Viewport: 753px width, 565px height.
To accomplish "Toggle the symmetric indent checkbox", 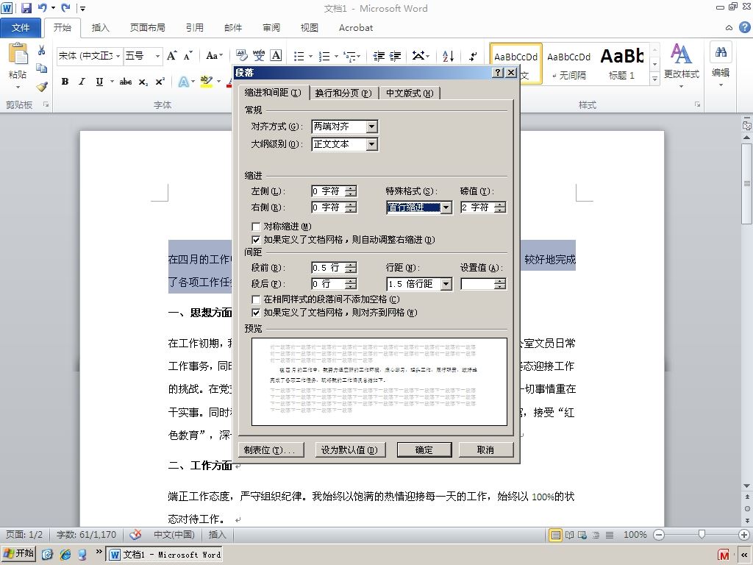I will (x=257, y=227).
